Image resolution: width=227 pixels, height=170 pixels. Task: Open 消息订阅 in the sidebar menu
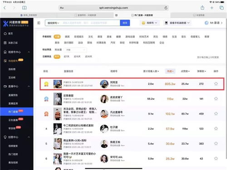tap(13, 43)
